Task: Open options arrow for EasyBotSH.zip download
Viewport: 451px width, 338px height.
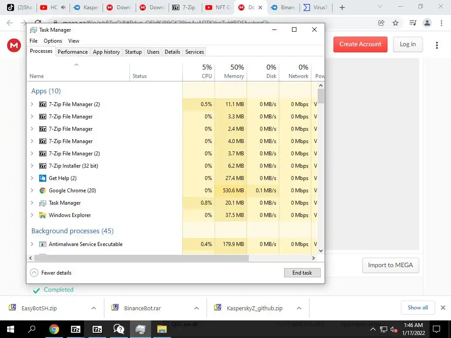Action: (94, 308)
